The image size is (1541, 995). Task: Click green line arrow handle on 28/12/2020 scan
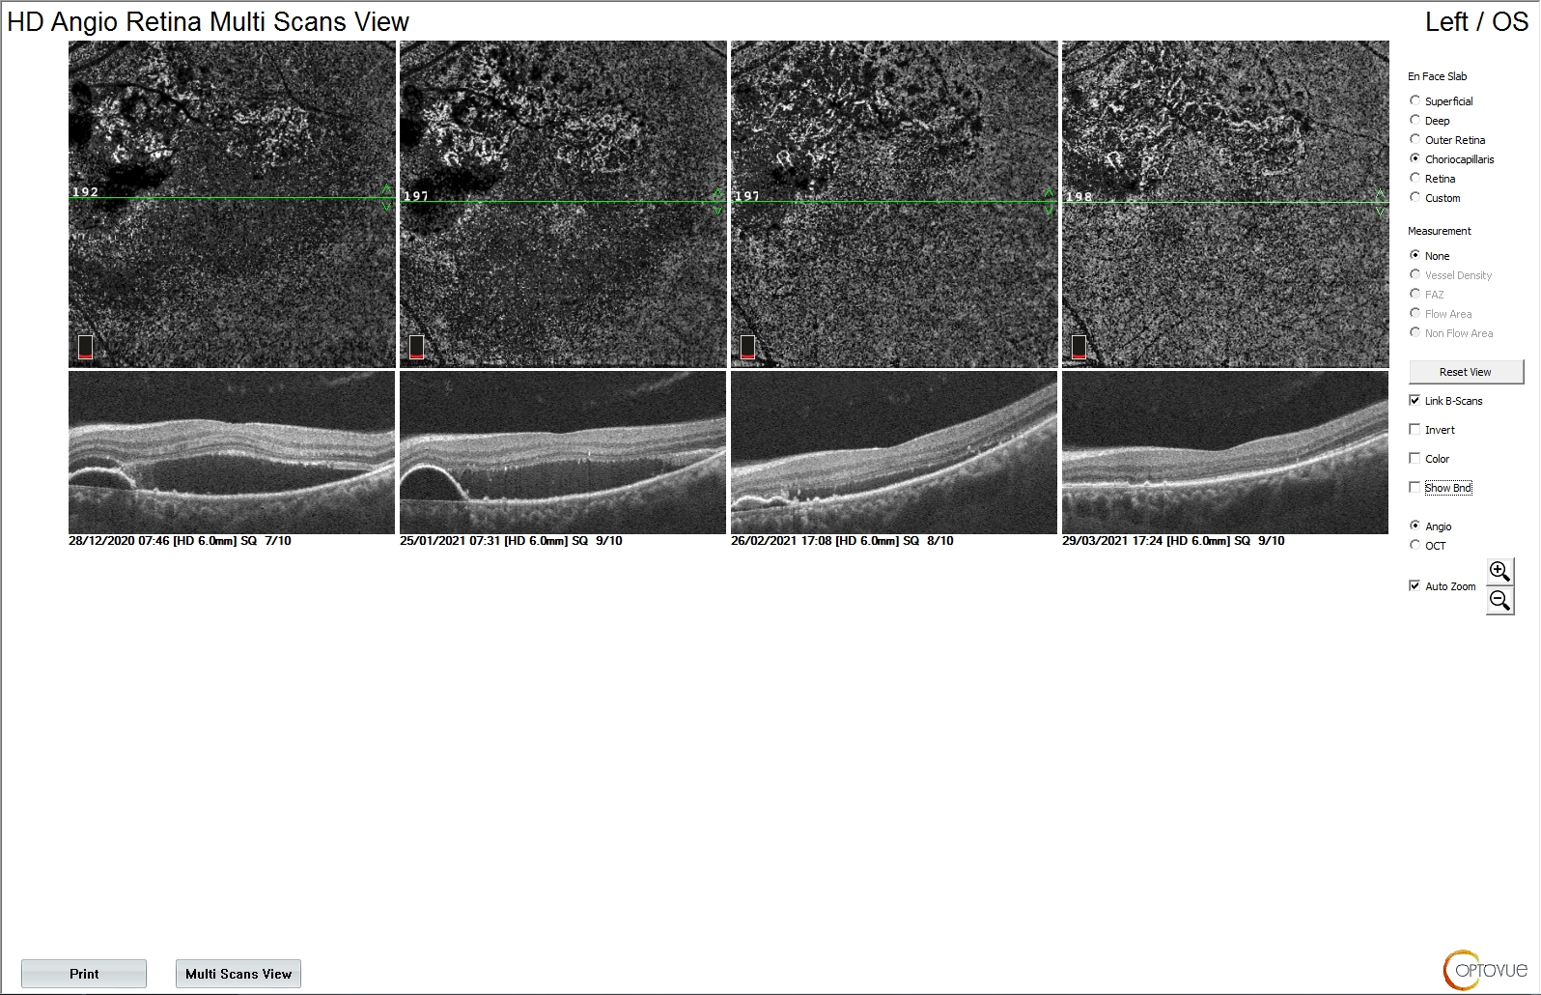click(387, 197)
